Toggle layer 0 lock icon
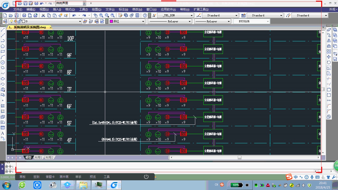 (x=20, y=21)
